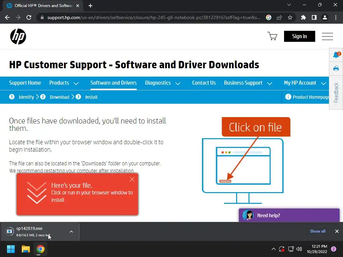
Task: Select step 3 Install
Action: 87,97
